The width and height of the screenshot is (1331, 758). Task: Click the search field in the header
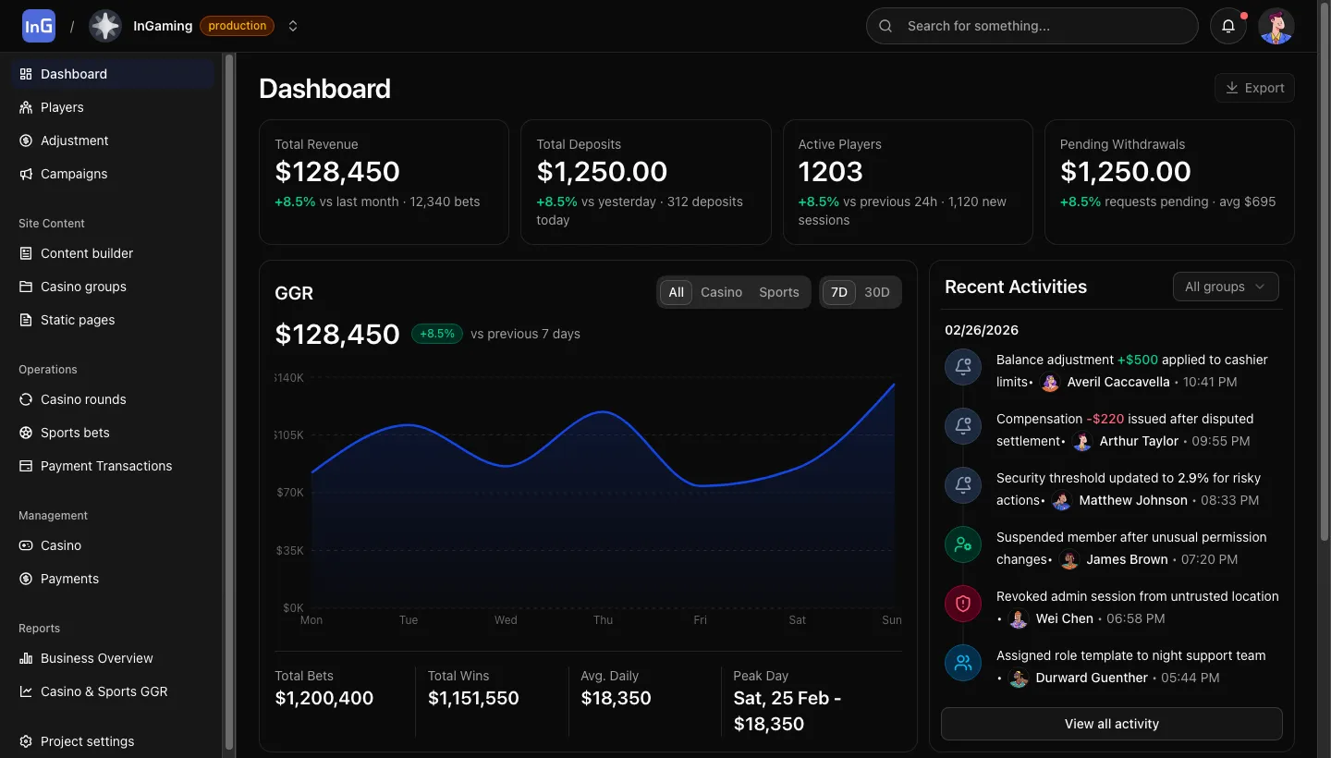tap(1032, 26)
